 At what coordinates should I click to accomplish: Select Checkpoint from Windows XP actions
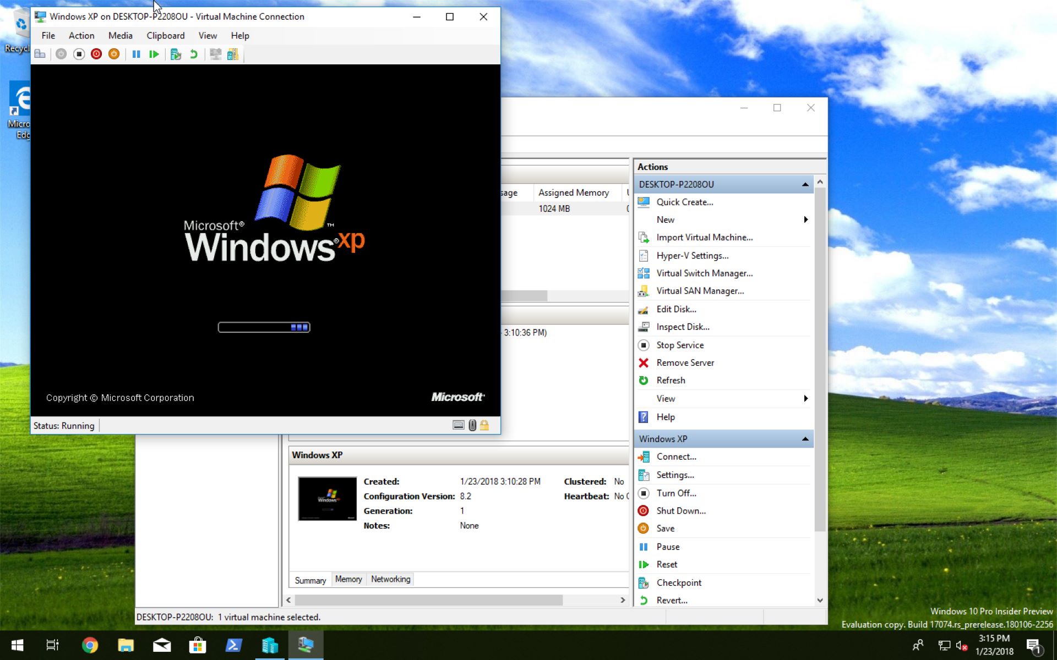[x=679, y=582]
